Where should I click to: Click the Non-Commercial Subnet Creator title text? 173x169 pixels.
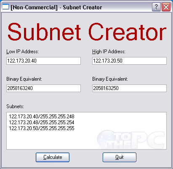56,7
